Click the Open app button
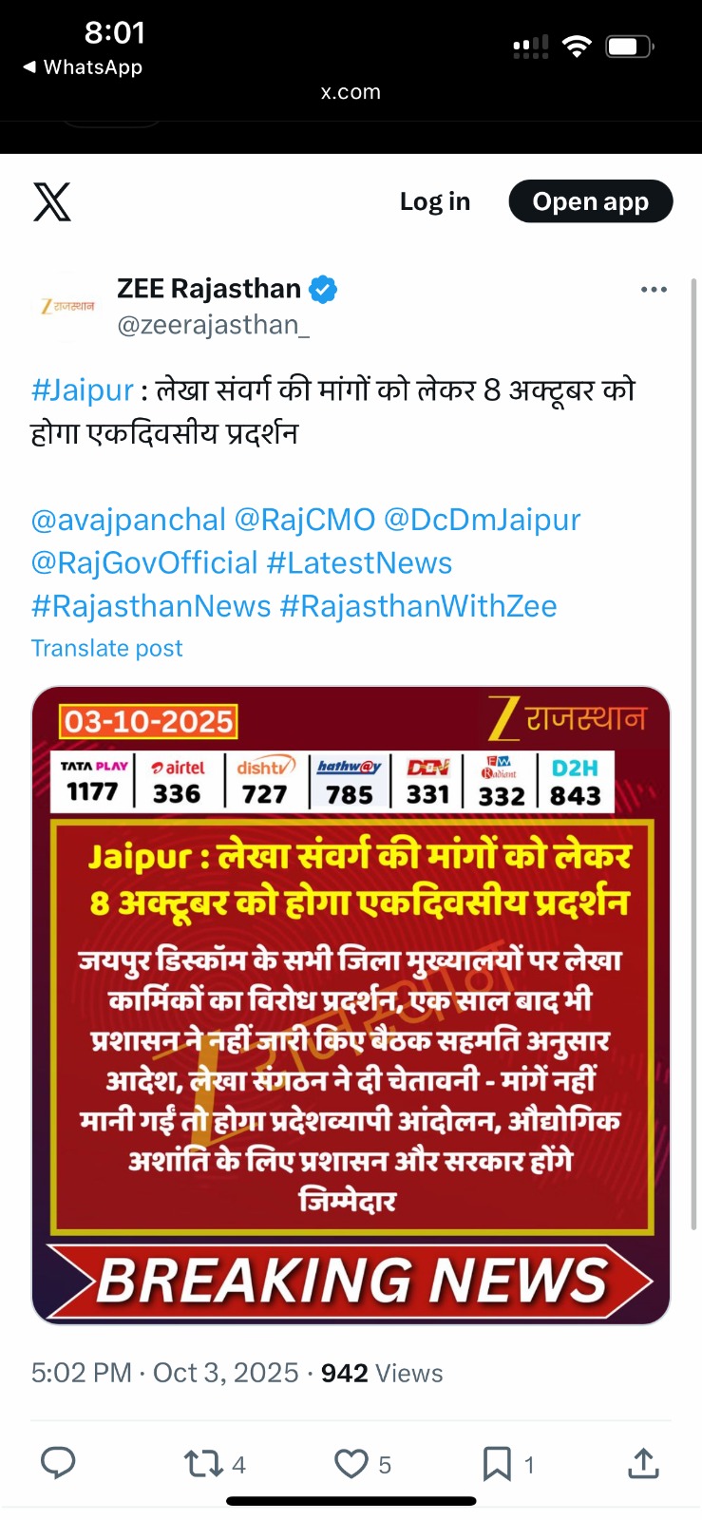The width and height of the screenshot is (702, 1520). [591, 201]
